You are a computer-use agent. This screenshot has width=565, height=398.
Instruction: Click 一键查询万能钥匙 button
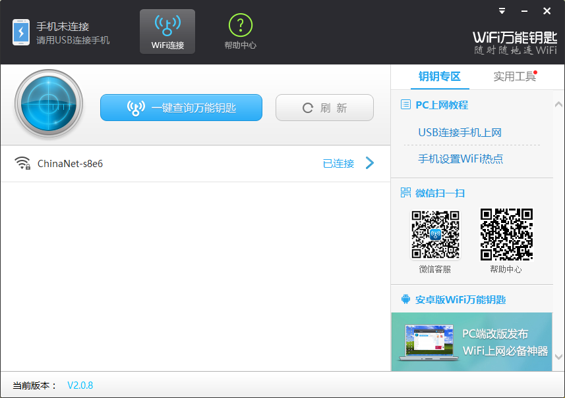coord(181,107)
